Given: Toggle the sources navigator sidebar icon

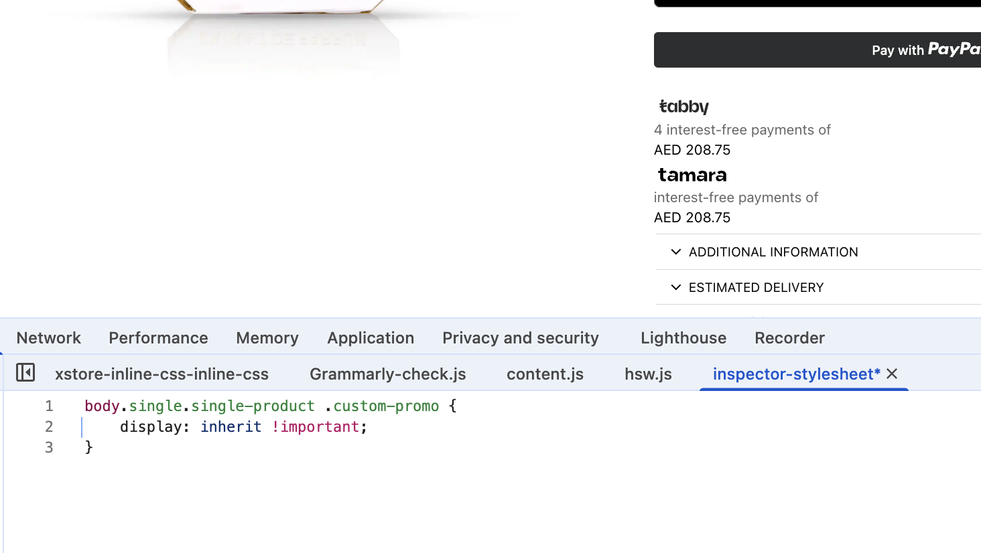Looking at the screenshot, I should [25, 372].
